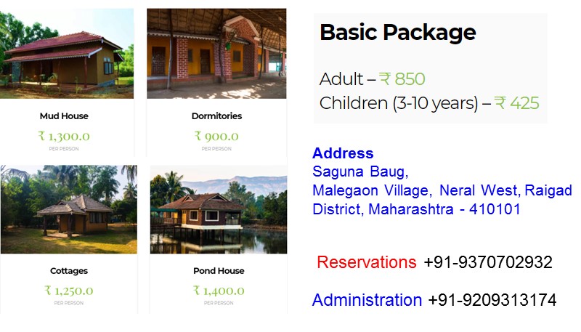The image size is (581, 332).
Task: Select the Mud House title
Action: point(64,116)
